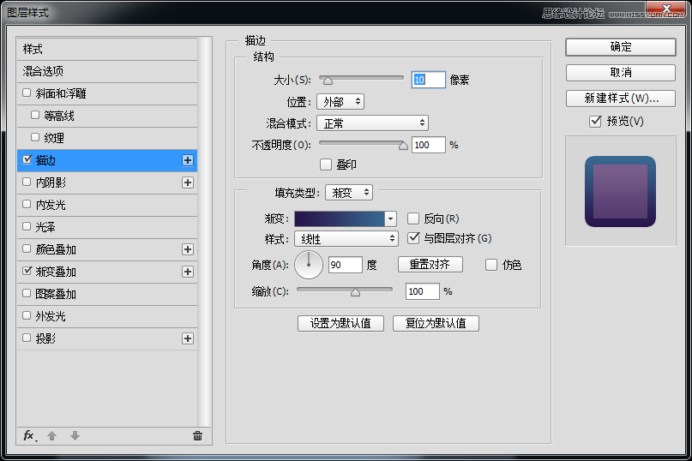Click the move effect up arrow
This screenshot has width=692, height=461.
point(51,436)
